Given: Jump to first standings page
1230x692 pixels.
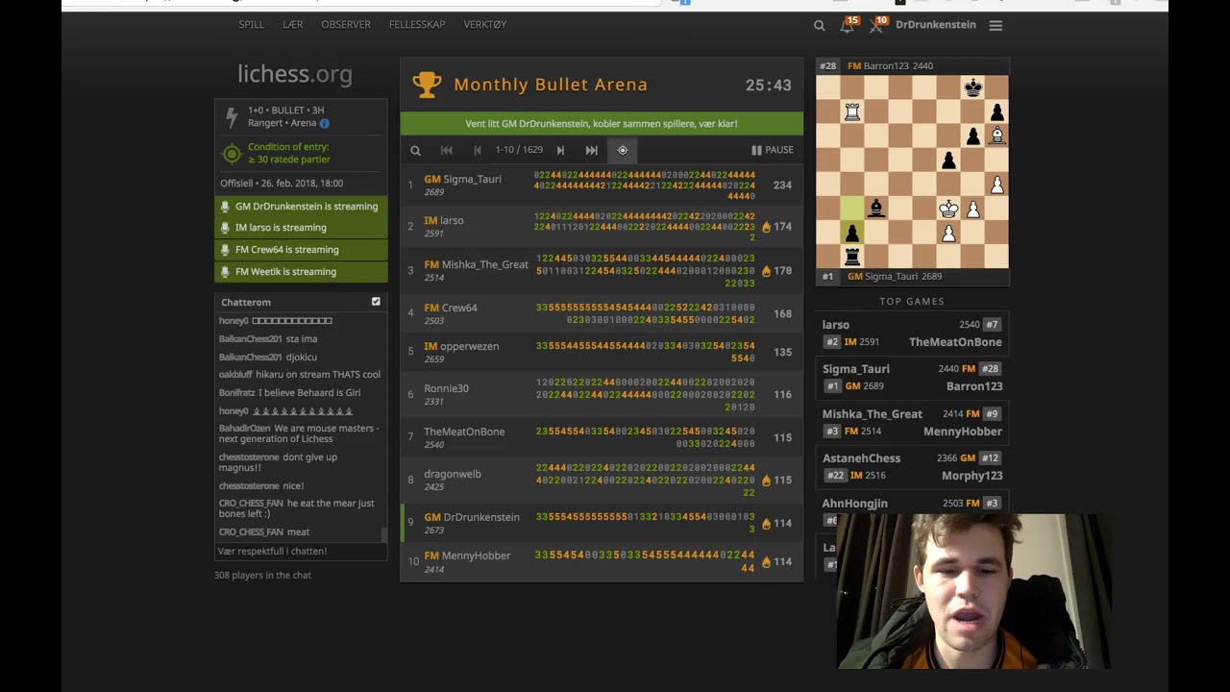Looking at the screenshot, I should (x=446, y=150).
